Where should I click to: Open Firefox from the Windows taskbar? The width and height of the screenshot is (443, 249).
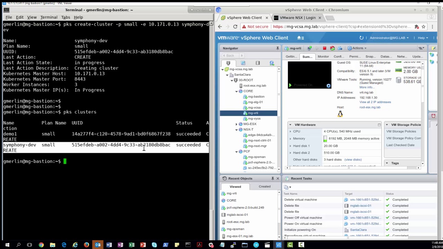coord(87,245)
